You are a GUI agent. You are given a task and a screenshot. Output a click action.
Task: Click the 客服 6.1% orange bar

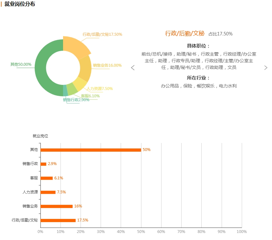[x=47, y=178]
